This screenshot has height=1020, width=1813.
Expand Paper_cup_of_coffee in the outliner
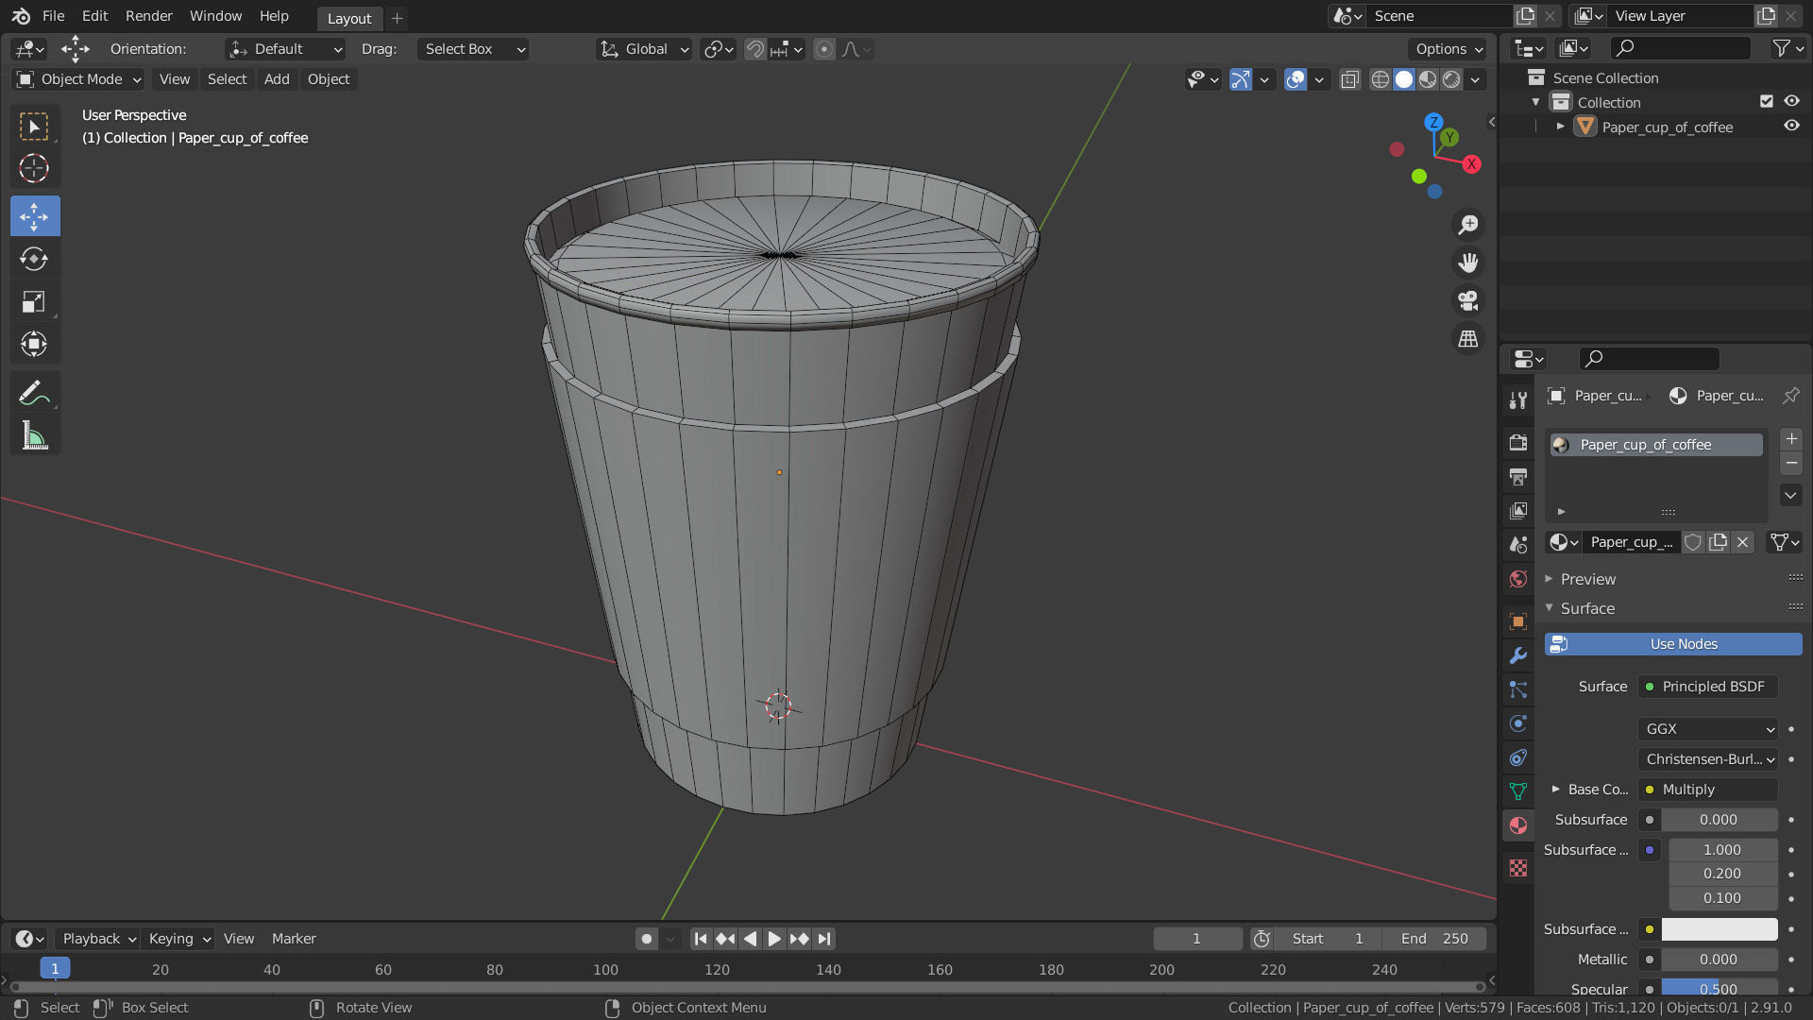pos(1560,127)
